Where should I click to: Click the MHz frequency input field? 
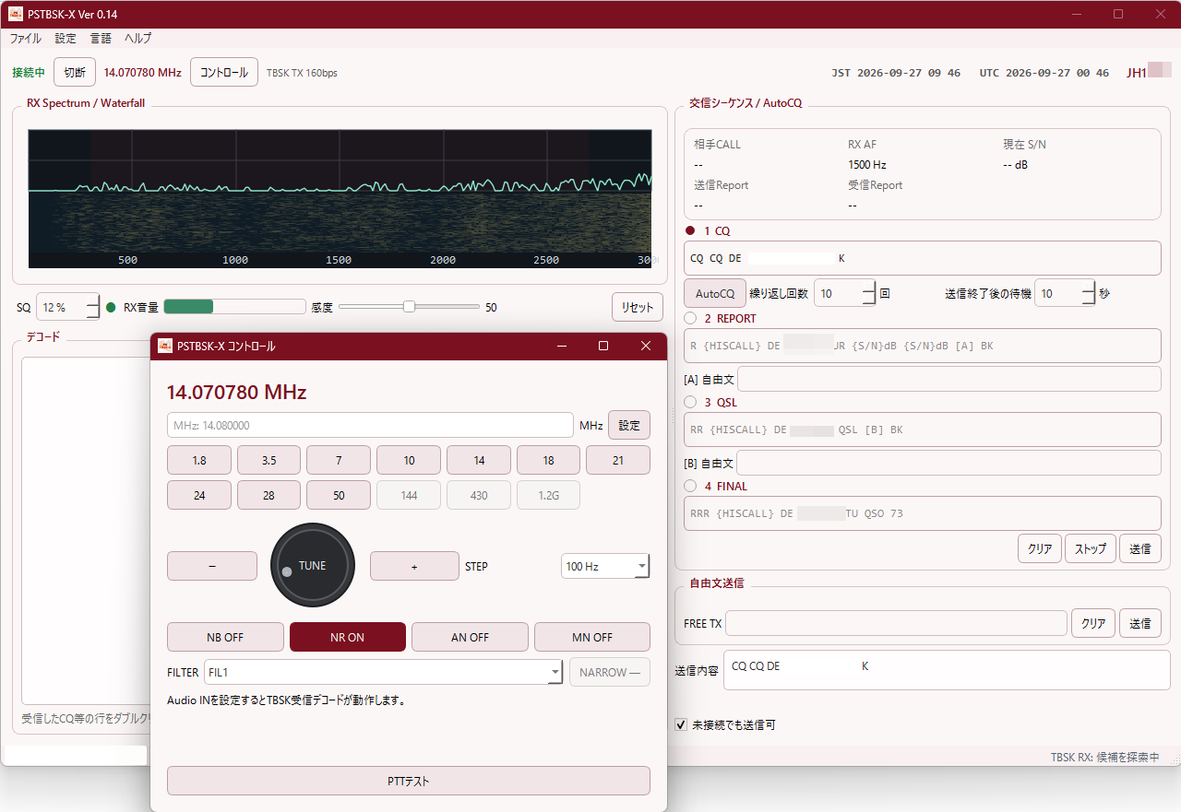click(370, 425)
